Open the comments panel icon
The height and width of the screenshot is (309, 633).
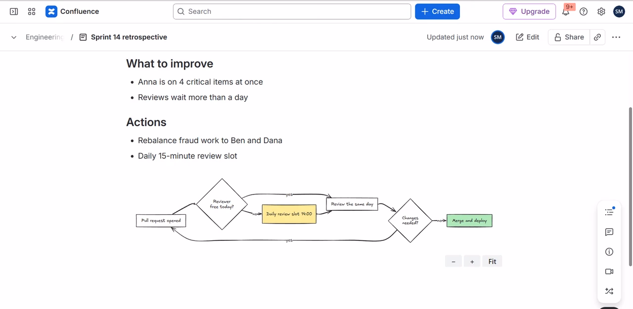tap(609, 232)
